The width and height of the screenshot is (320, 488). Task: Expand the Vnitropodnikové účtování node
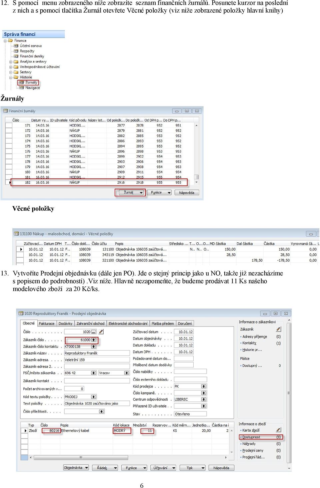point(11,67)
